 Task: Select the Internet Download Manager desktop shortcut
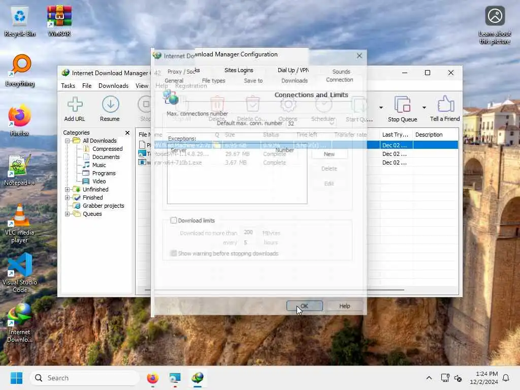pyautogui.click(x=20, y=323)
